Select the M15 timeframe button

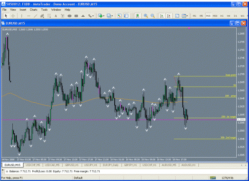[208, 16]
